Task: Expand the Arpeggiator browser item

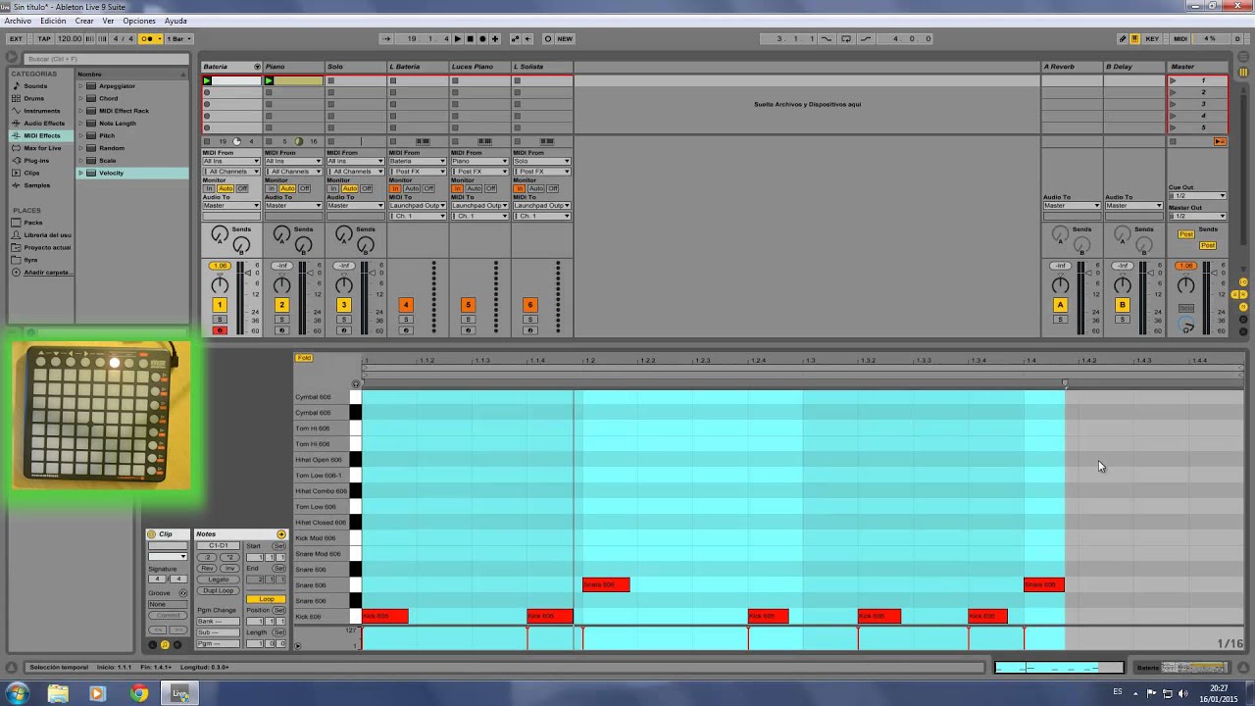Action: pyautogui.click(x=81, y=86)
